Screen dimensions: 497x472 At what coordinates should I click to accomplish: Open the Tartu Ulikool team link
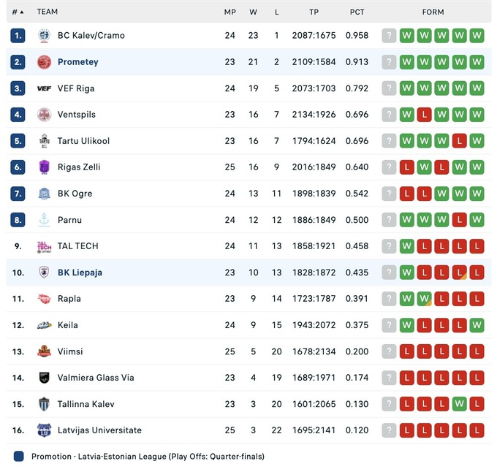tap(83, 141)
